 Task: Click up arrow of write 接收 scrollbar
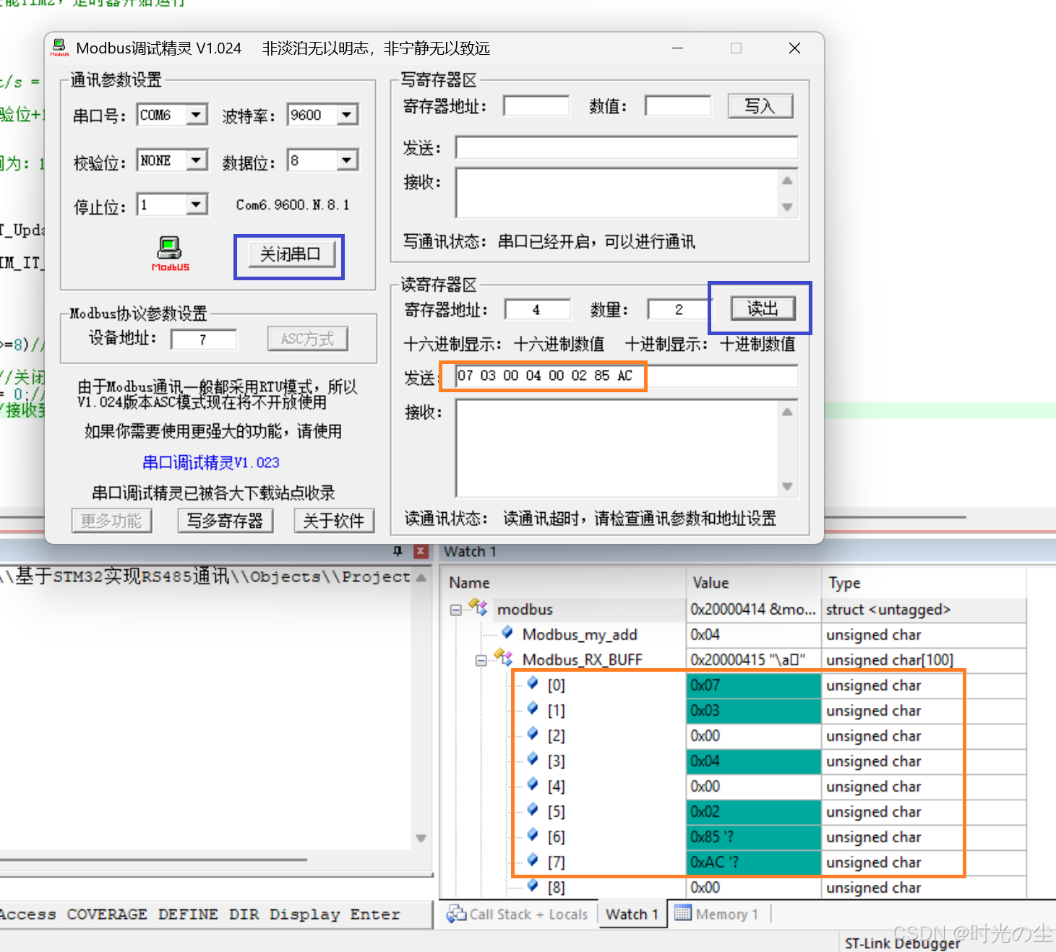(787, 181)
